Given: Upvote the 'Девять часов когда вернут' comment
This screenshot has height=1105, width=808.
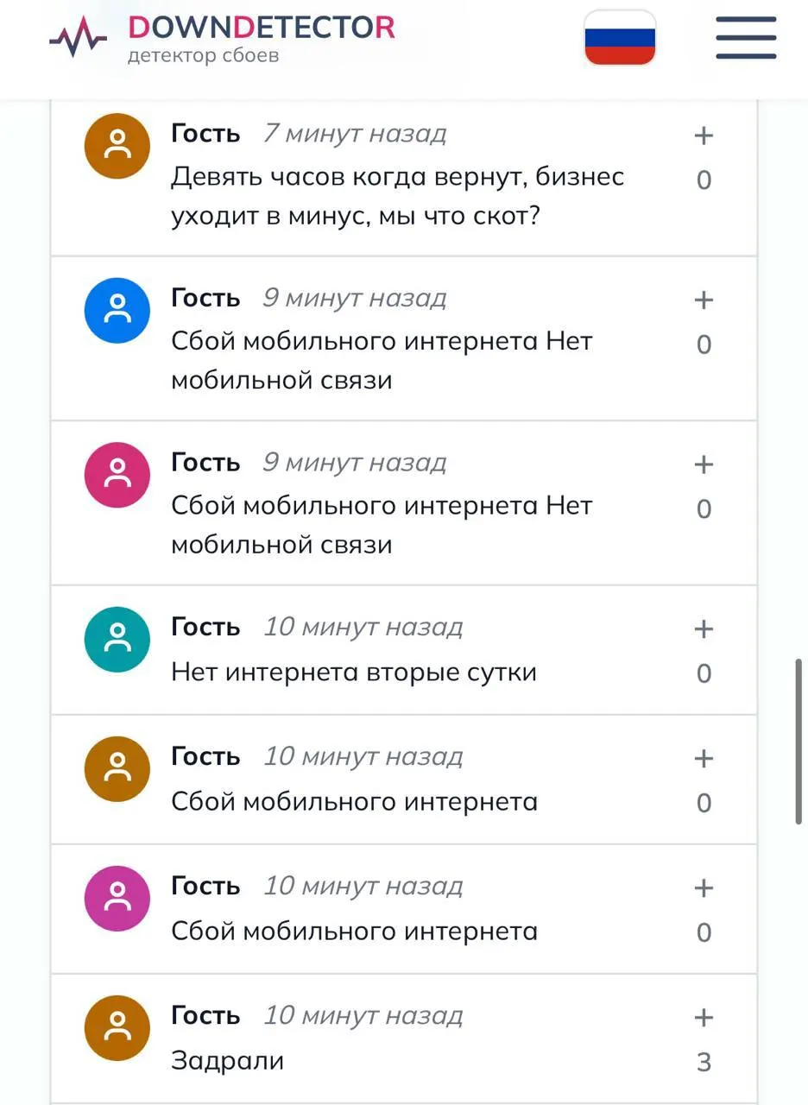Looking at the screenshot, I should [x=704, y=136].
